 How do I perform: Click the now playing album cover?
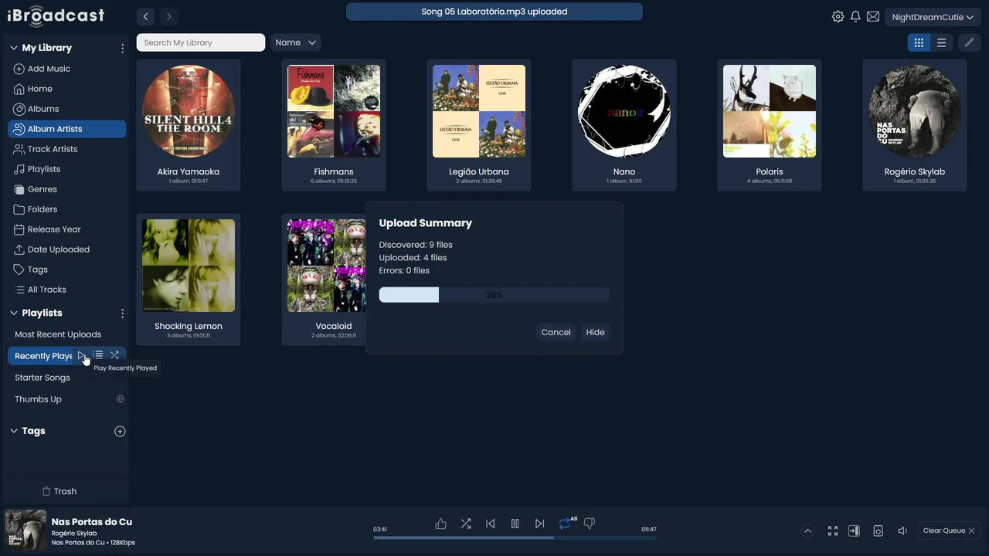pyautogui.click(x=25, y=531)
